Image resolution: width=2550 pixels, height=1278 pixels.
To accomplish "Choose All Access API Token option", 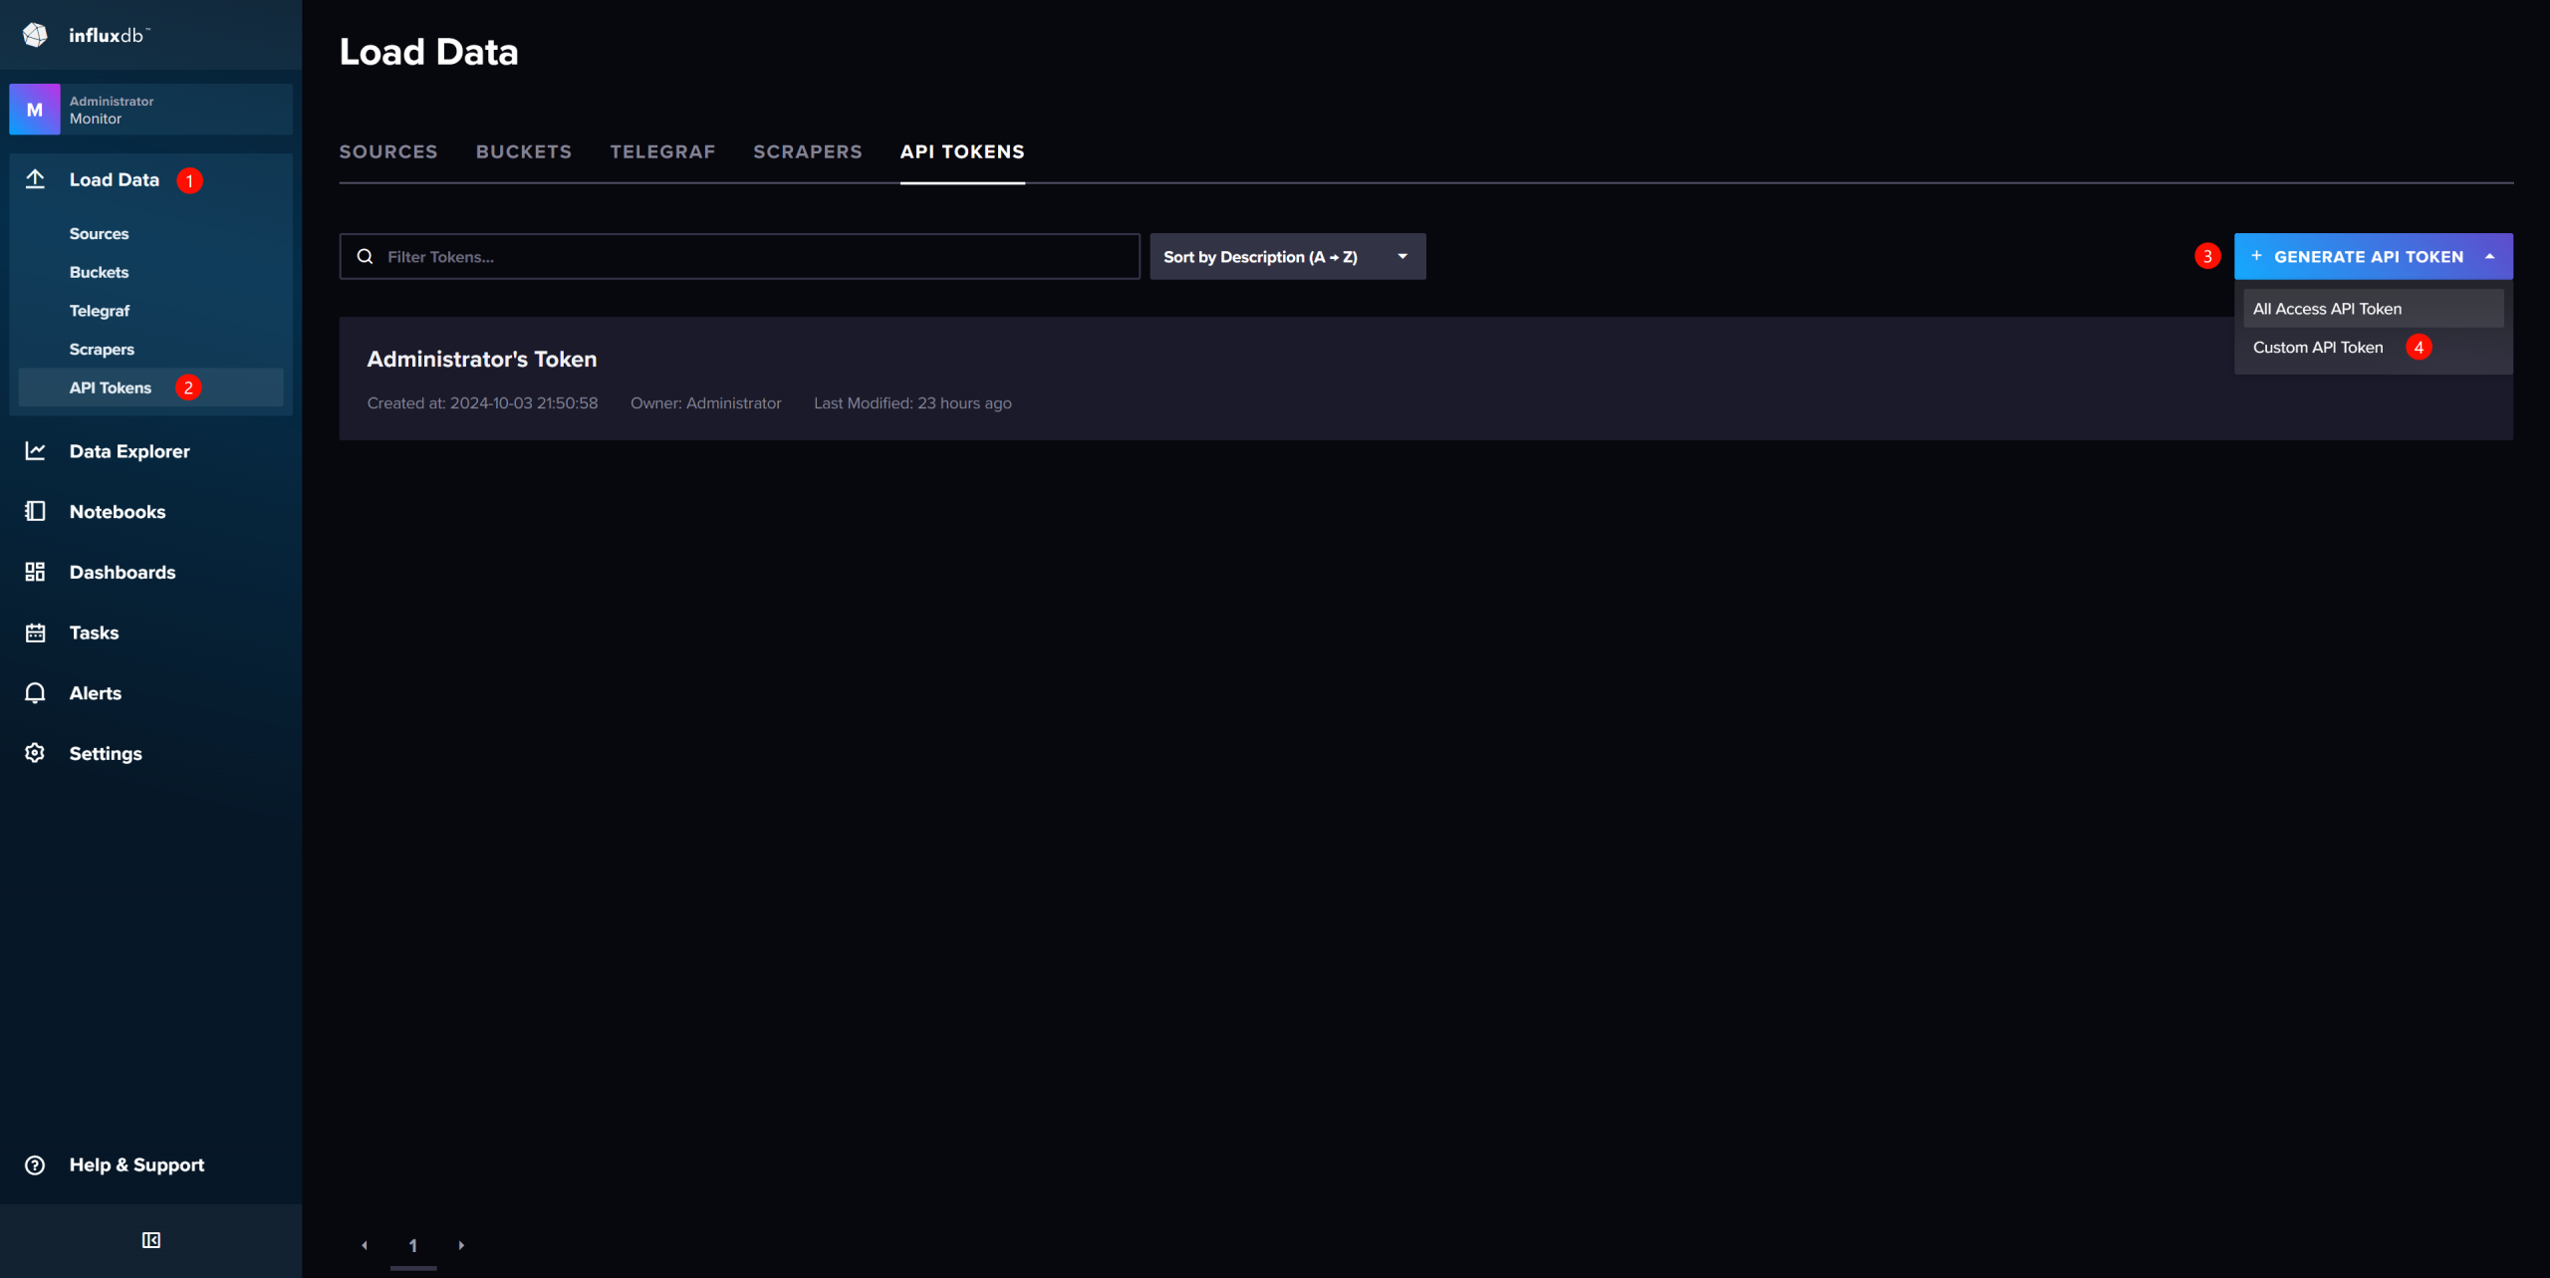I will tap(2373, 309).
